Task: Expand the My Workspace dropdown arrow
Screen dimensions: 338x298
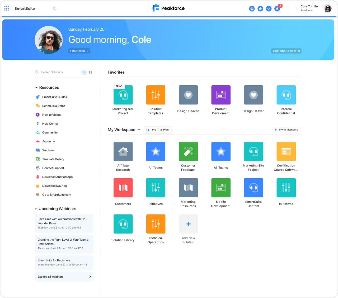Action: click(139, 130)
